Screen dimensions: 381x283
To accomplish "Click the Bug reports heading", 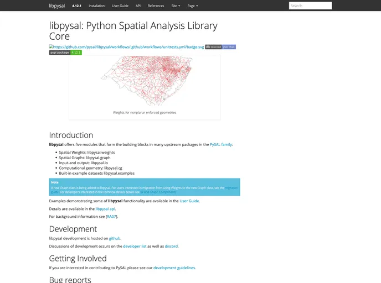I will point(70,280).
